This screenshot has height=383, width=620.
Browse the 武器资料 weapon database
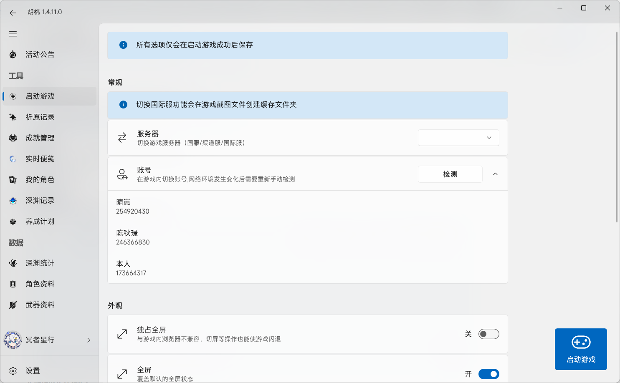point(40,305)
